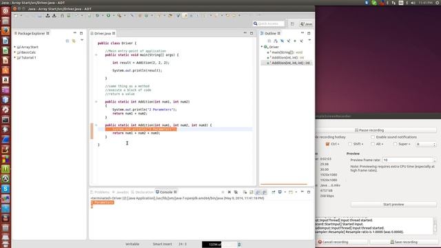The image size is (441, 248).
Task: Click Remove All Terminated Launches in Console
Action: (x=236, y=192)
